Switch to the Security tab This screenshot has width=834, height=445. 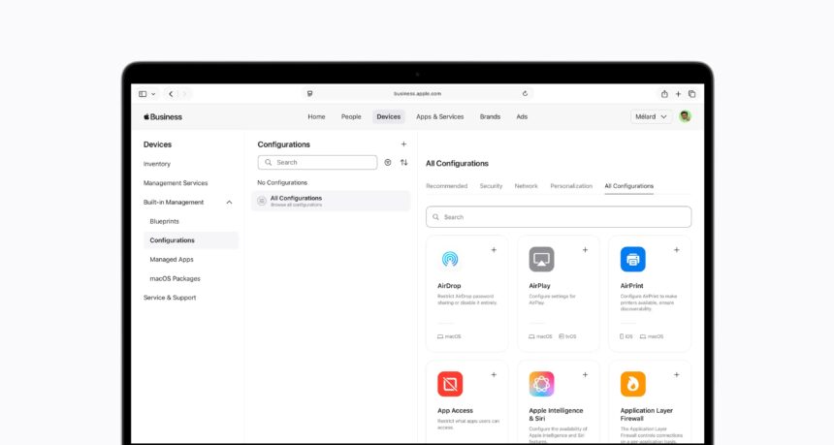[491, 186]
